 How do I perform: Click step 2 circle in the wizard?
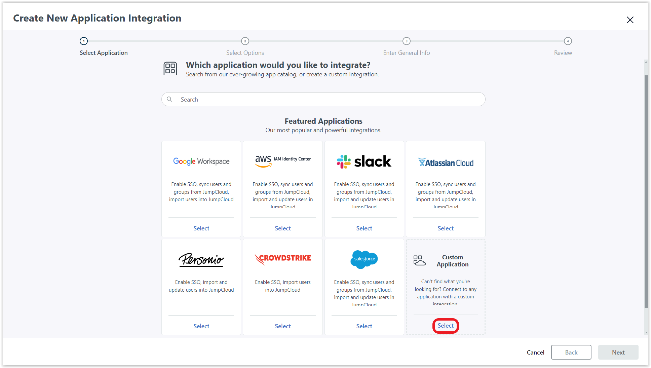click(x=245, y=41)
